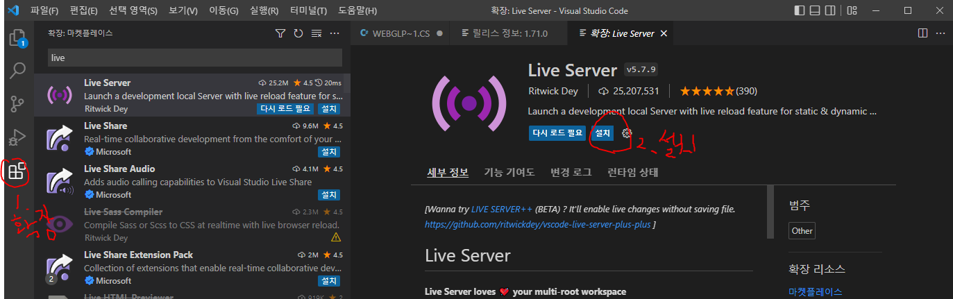Open the 보기(V) menu

click(183, 10)
